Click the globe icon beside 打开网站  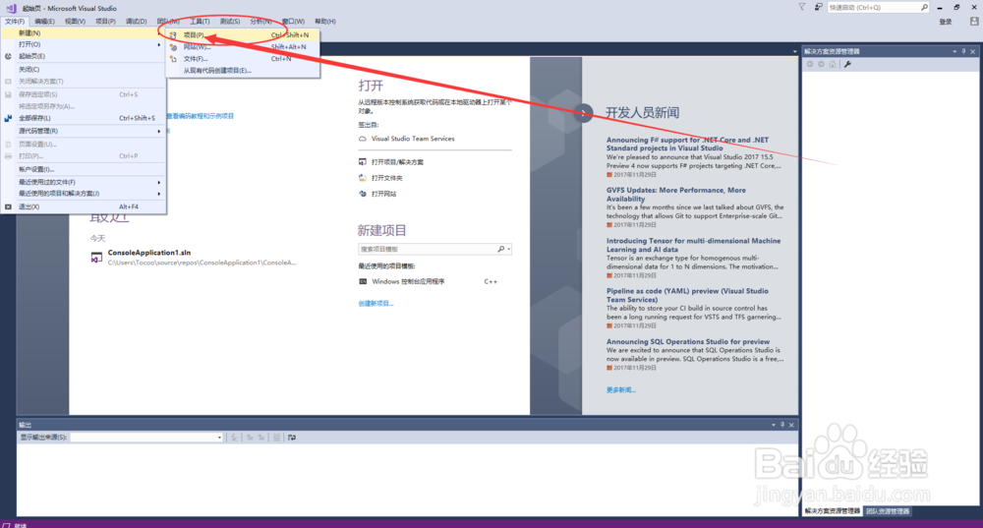[363, 193]
